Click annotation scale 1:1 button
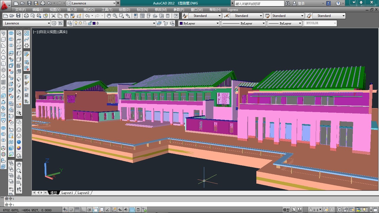 click(316, 210)
